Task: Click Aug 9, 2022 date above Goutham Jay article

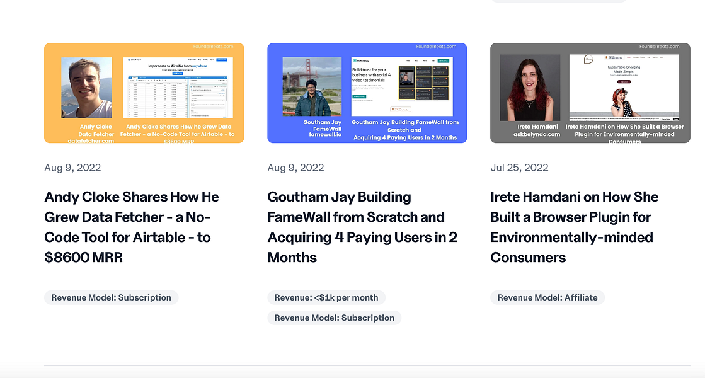Action: [x=295, y=168]
